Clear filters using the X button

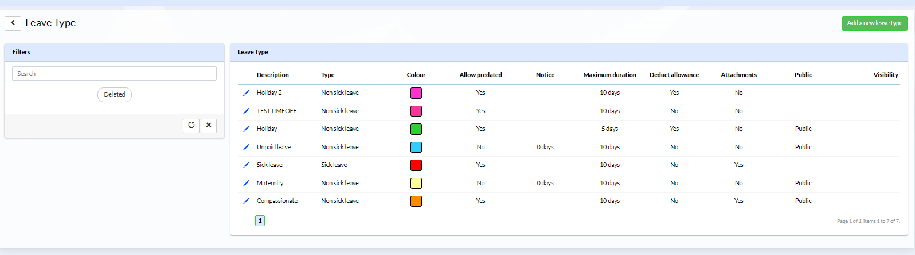click(x=209, y=125)
